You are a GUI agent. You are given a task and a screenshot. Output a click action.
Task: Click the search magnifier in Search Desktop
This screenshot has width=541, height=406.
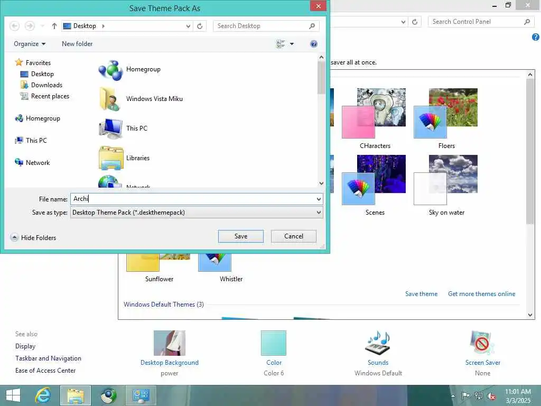pyautogui.click(x=312, y=26)
